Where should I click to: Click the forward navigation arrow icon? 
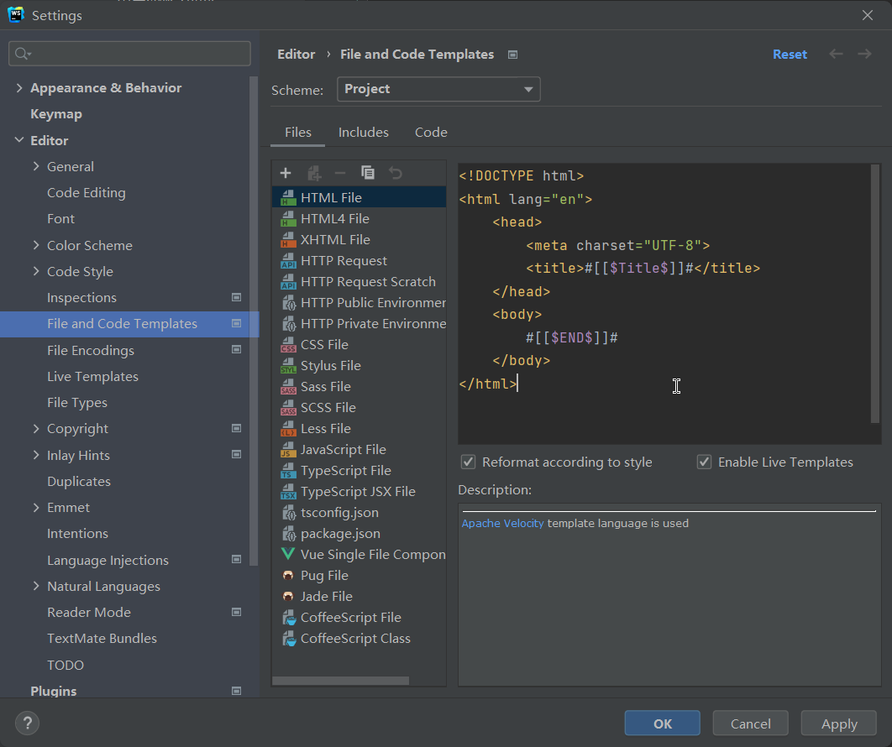[864, 53]
